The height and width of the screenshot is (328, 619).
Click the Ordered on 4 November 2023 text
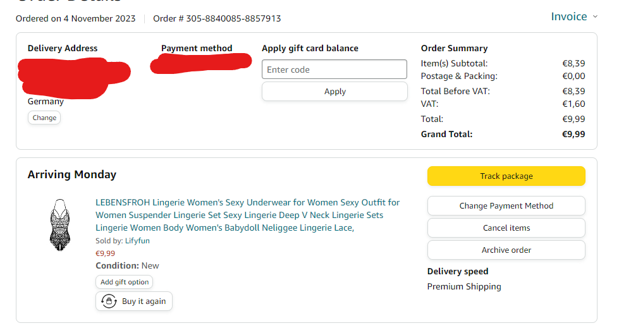click(76, 18)
